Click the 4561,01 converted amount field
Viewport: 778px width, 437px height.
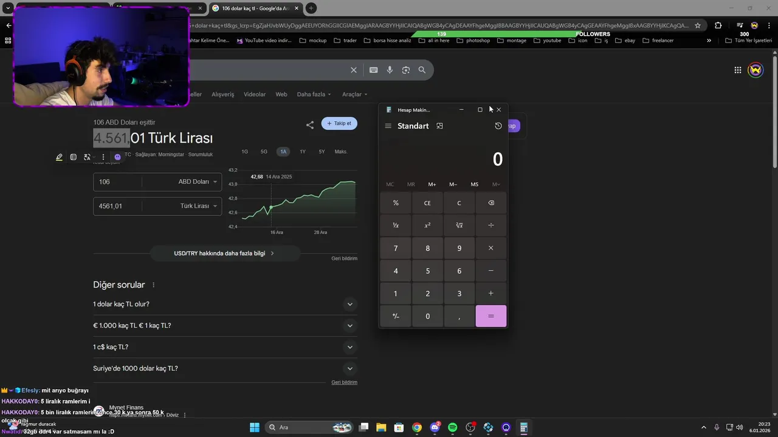click(117, 206)
